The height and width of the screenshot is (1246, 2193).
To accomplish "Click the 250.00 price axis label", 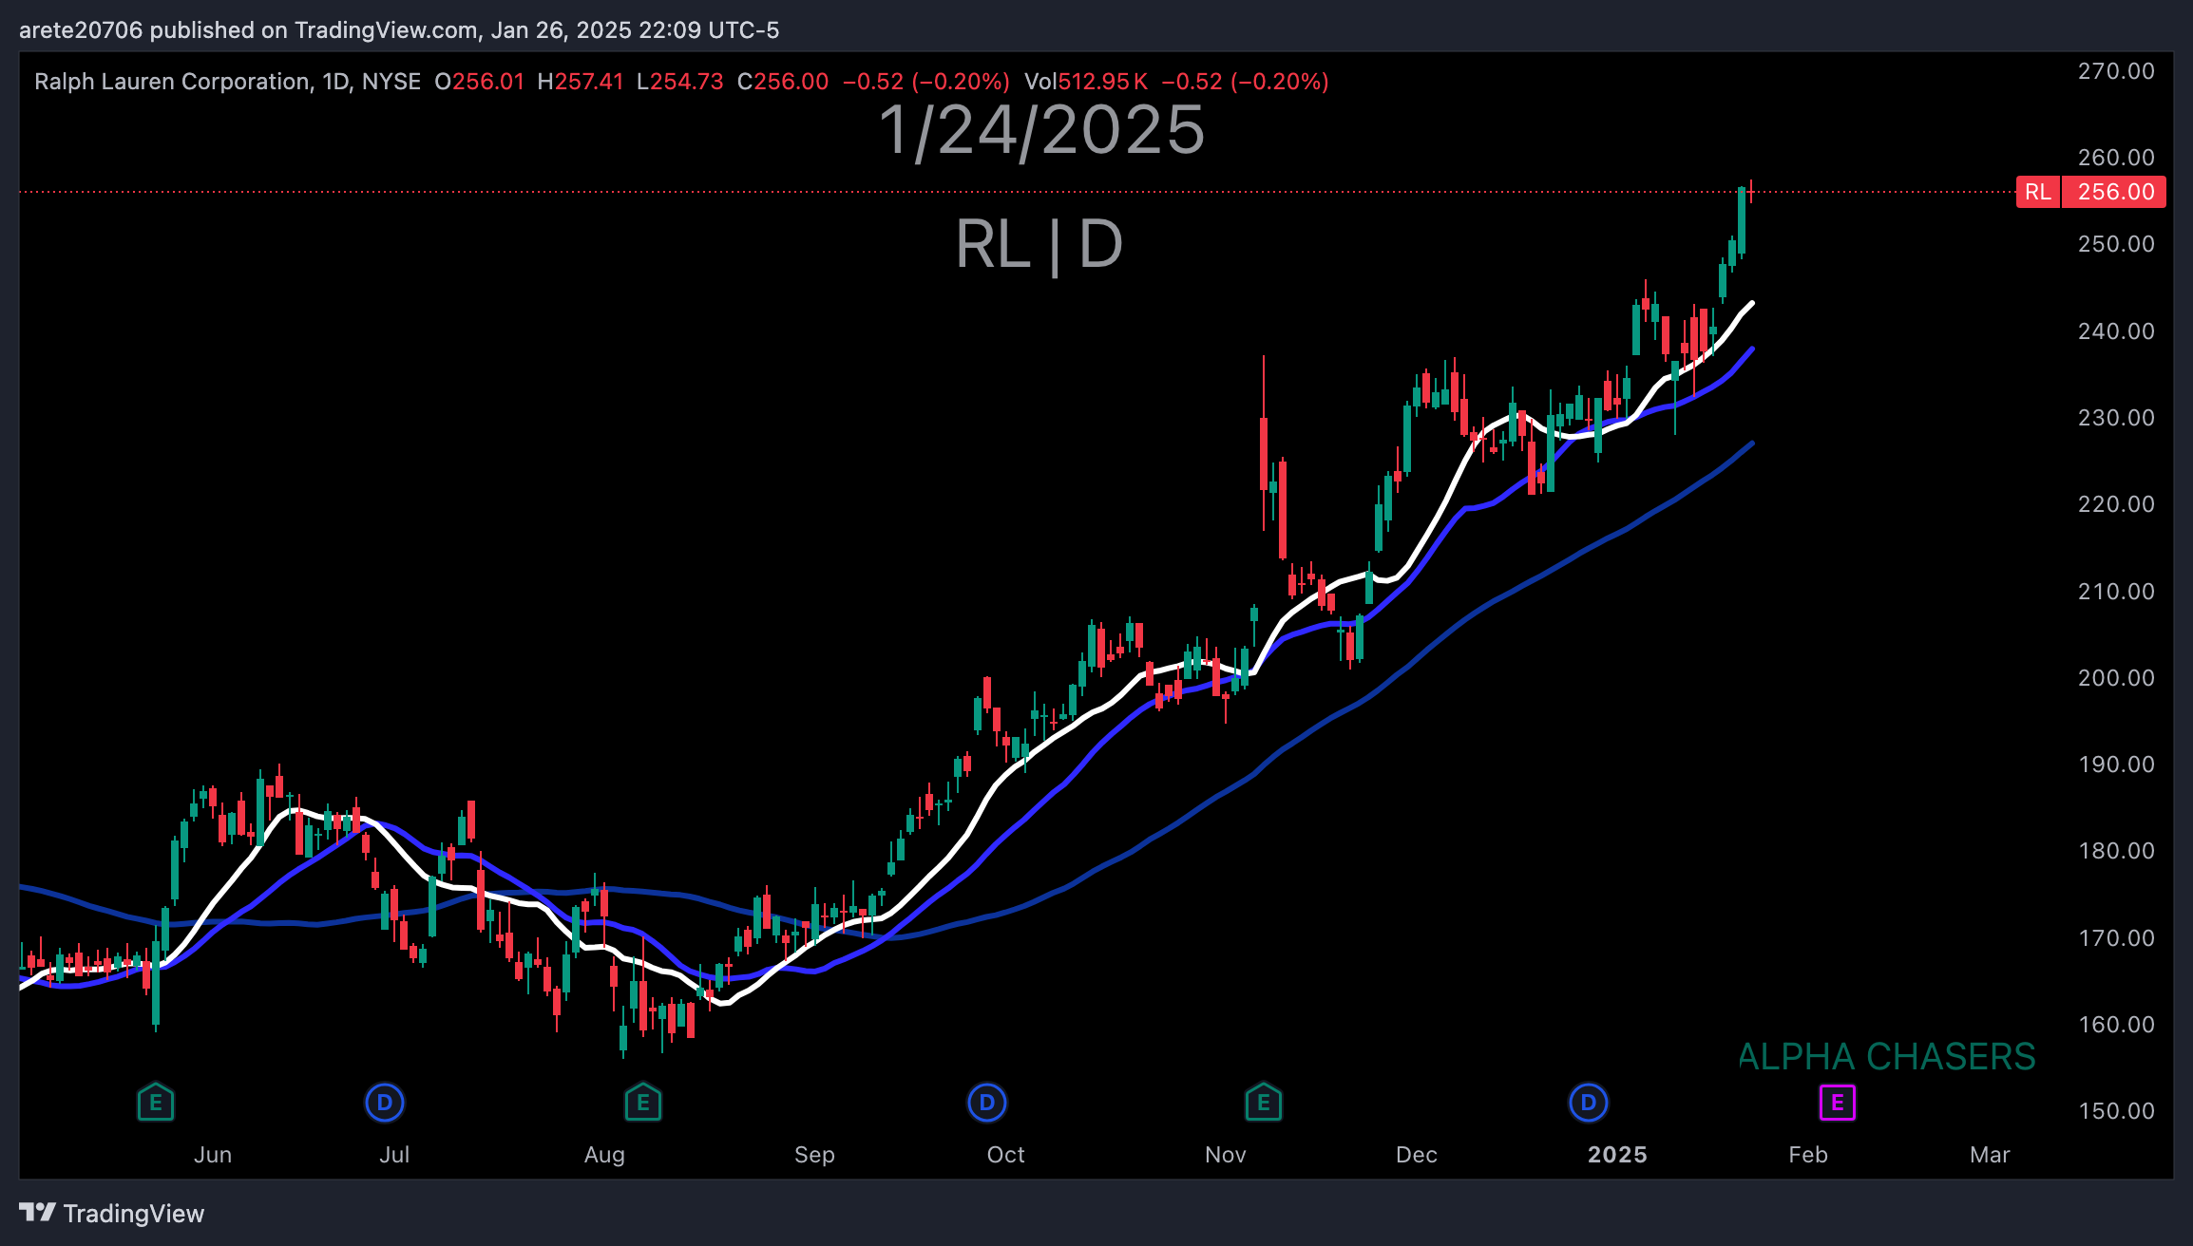I will (2116, 244).
